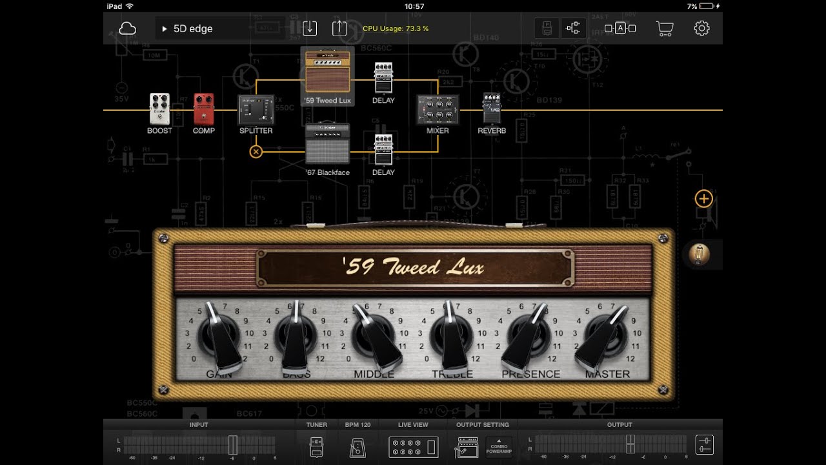Viewport: 826px width, 465px height.
Task: Adjust the MASTER knob
Action: (604, 337)
